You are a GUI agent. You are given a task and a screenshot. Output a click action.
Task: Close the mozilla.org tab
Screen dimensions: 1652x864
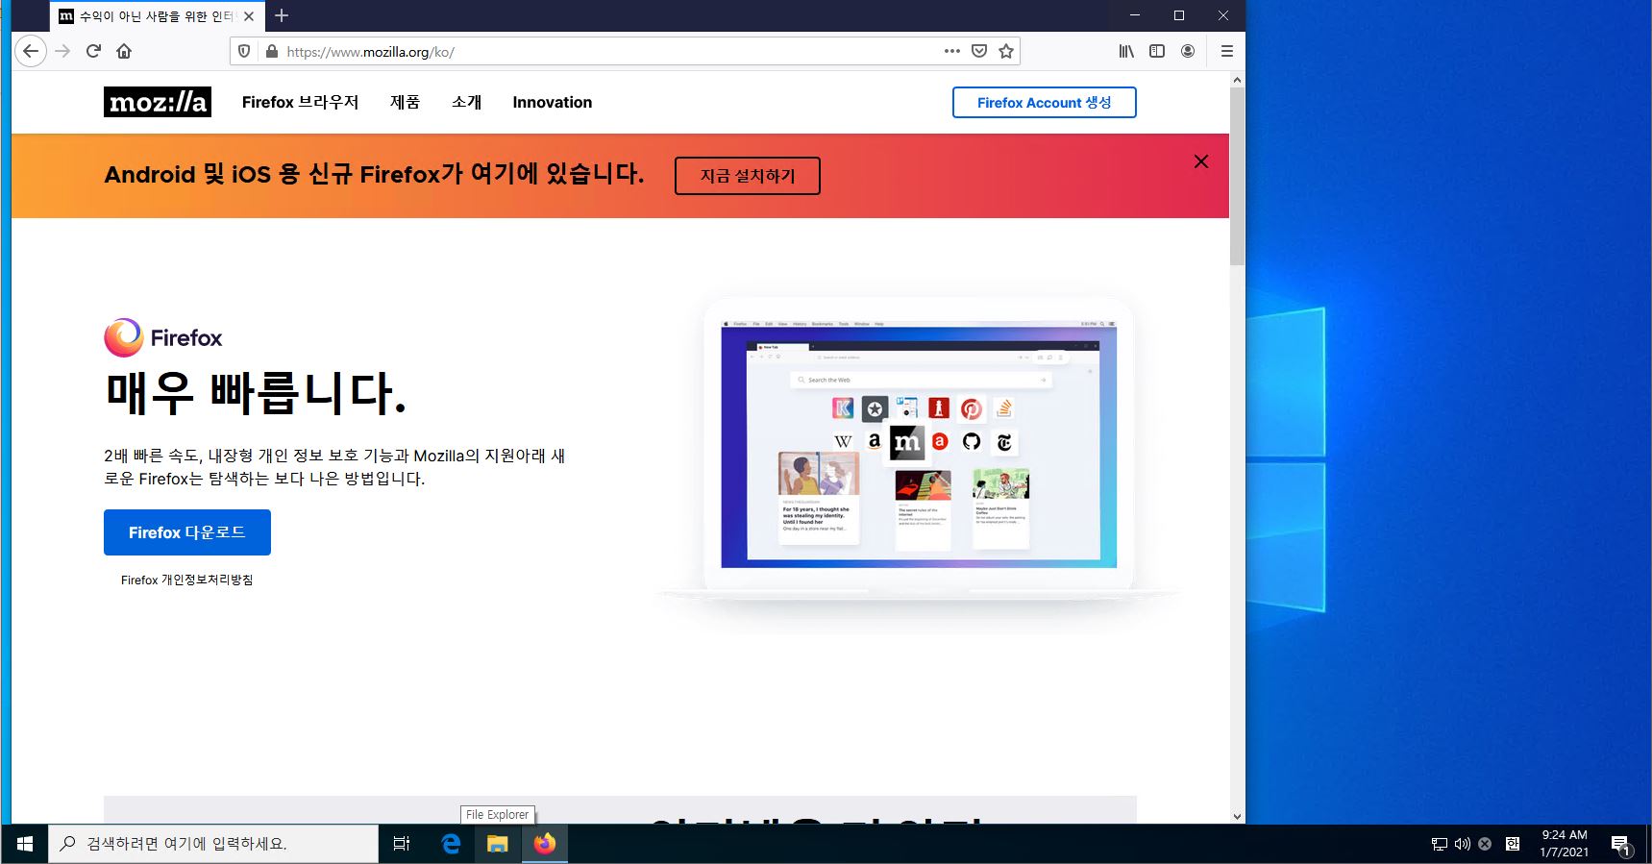[249, 16]
